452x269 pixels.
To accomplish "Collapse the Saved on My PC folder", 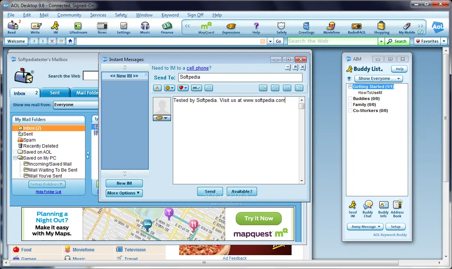I will point(15,158).
